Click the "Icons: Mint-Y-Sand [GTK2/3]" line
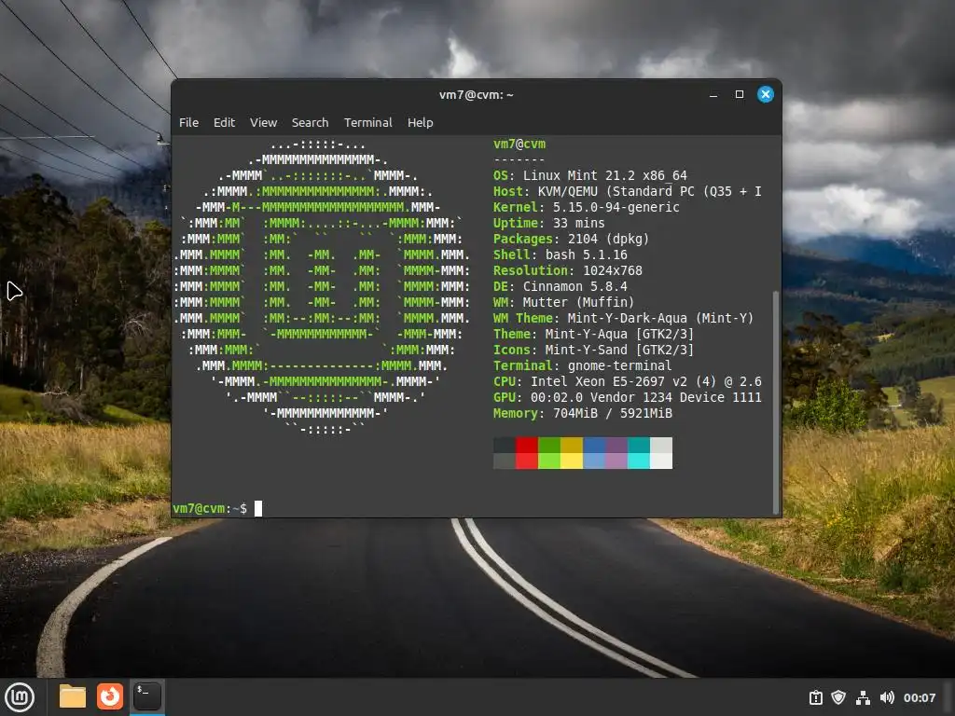Image resolution: width=955 pixels, height=716 pixels. [593, 350]
